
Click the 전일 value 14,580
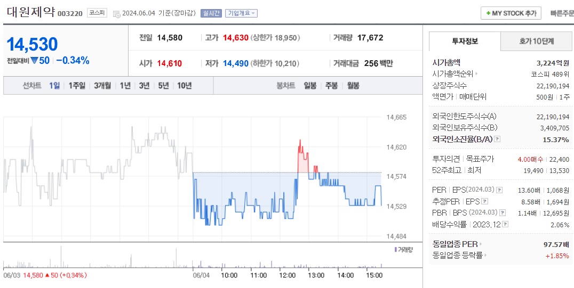[170, 38]
